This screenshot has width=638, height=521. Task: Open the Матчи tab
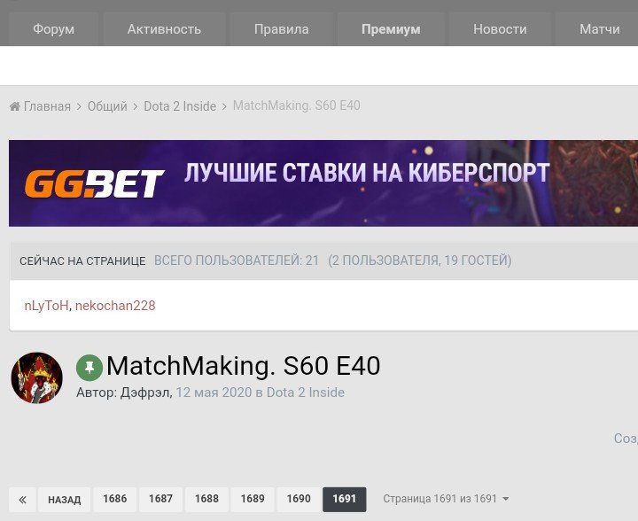point(599,29)
